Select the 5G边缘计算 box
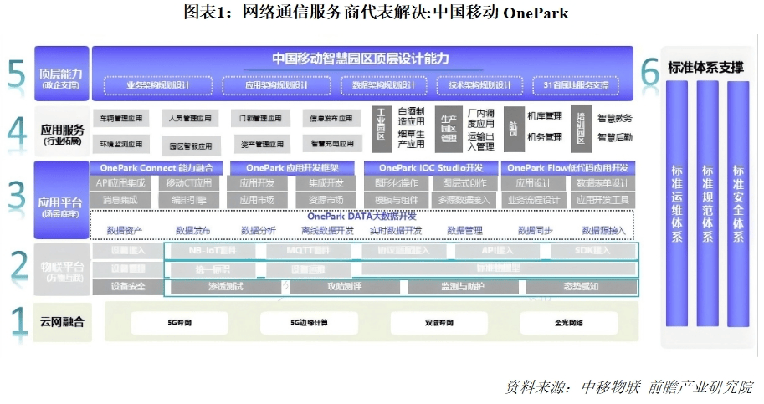The width and height of the screenshot is (764, 404). point(309,322)
